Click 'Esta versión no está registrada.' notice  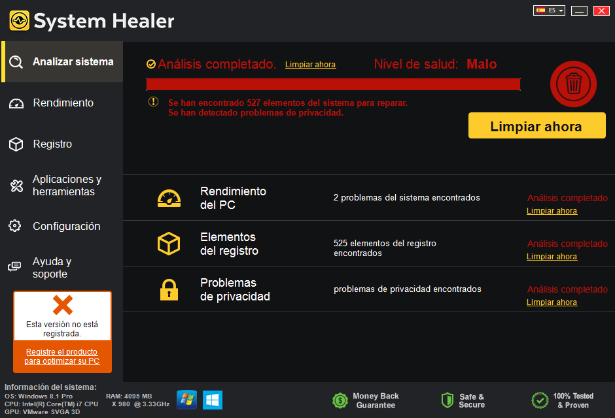click(62, 329)
